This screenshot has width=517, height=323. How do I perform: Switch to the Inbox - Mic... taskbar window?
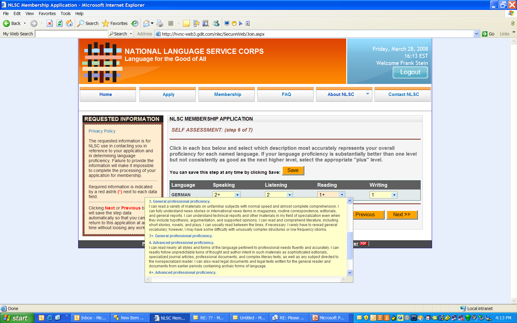(x=90, y=318)
